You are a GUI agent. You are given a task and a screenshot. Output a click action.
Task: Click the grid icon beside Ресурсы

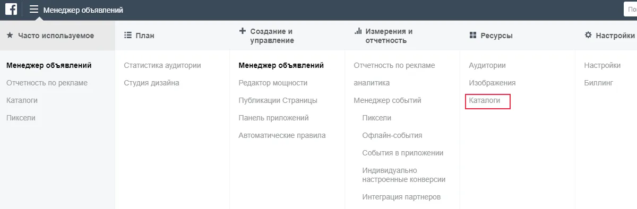(x=473, y=36)
